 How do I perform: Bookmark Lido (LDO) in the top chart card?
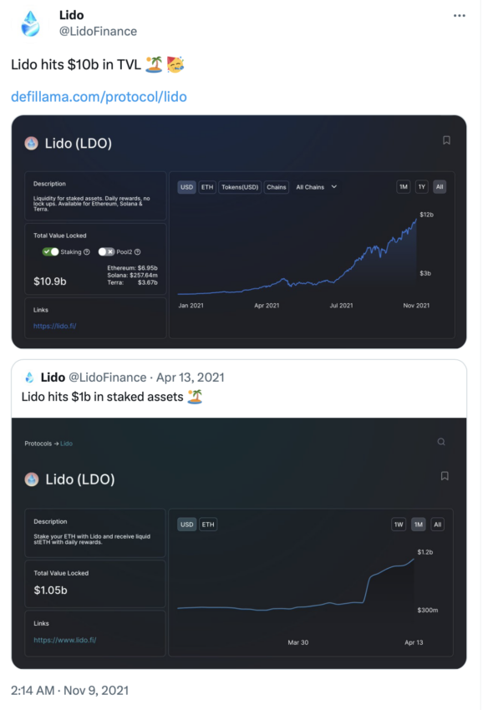click(x=446, y=140)
